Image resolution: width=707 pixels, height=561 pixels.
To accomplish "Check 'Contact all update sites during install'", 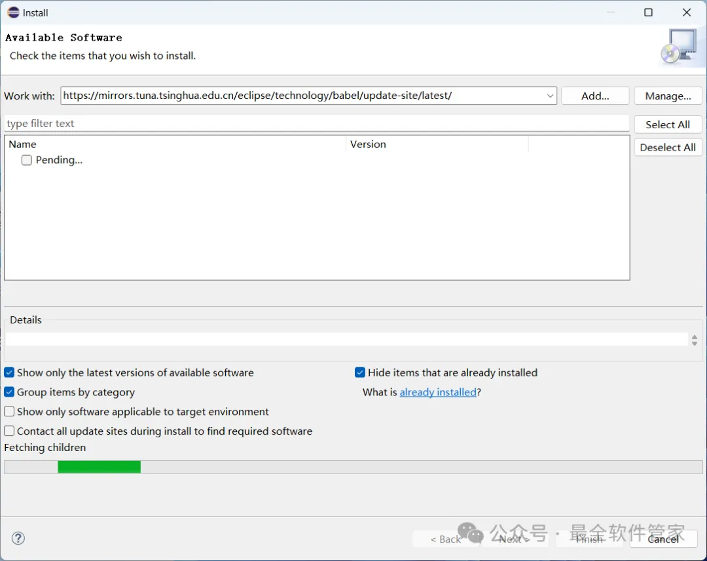I will (9, 431).
